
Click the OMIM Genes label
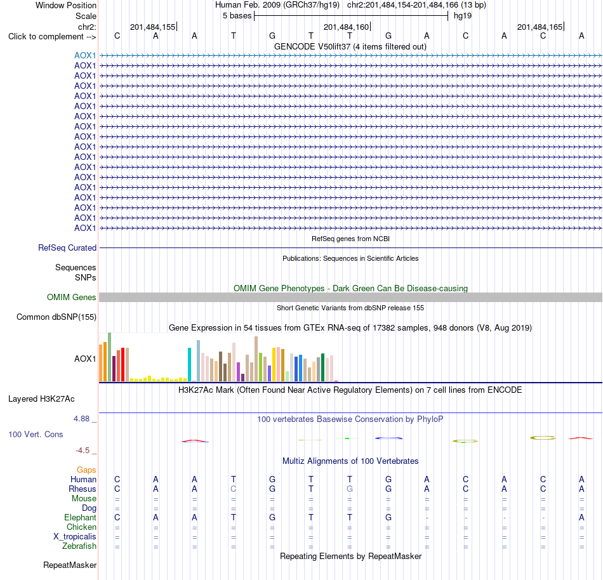coord(72,298)
